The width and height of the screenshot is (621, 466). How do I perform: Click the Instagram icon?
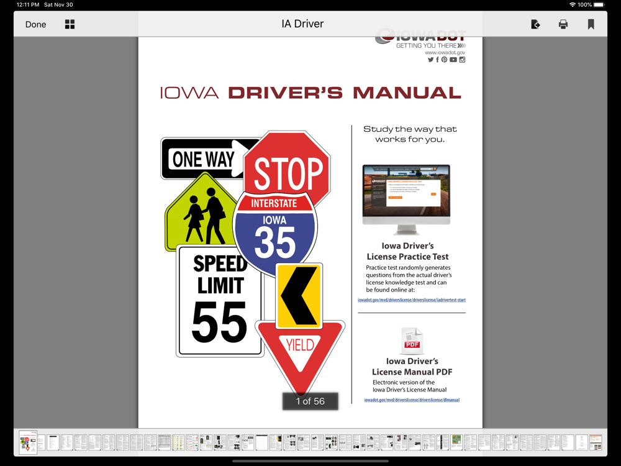[x=462, y=60]
